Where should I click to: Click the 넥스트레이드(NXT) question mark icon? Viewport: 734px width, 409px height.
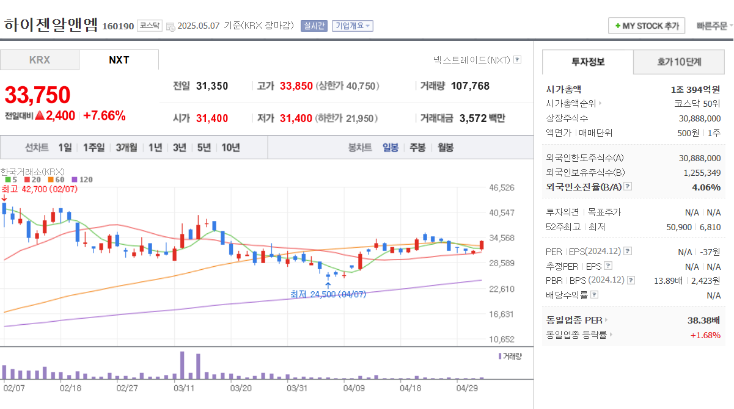516,59
